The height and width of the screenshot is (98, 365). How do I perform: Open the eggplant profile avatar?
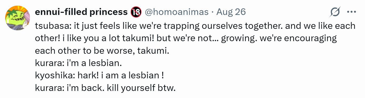point(17,18)
